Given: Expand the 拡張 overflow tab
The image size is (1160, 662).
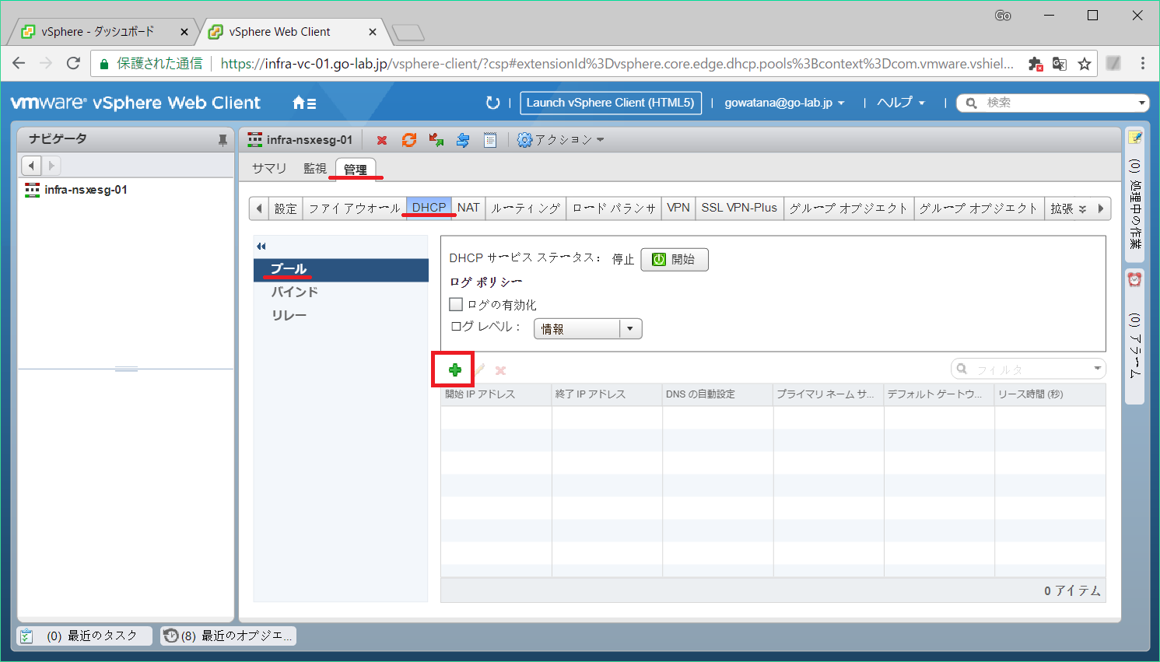Looking at the screenshot, I should [1068, 208].
